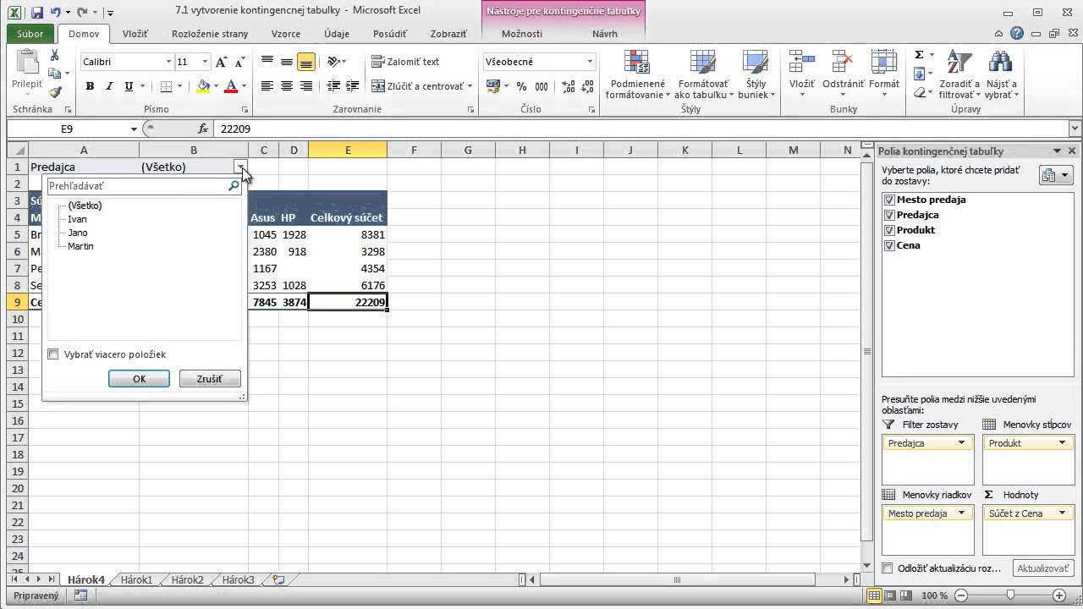This screenshot has width=1083, height=609.
Task: Open the Súbor file menu button
Action: click(x=30, y=34)
